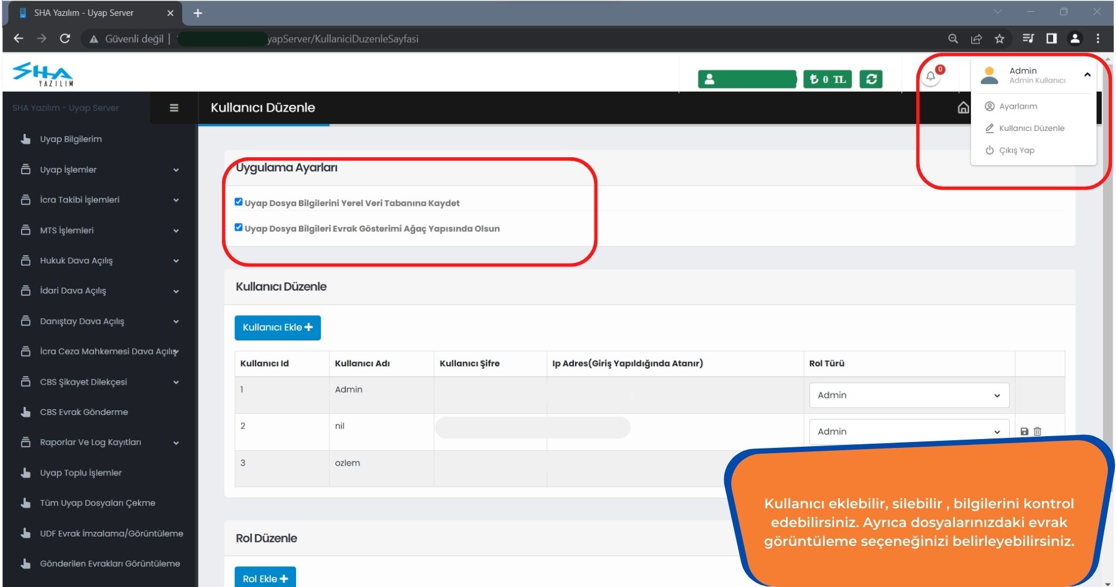
Task: Click browser reload icon
Action: point(65,39)
